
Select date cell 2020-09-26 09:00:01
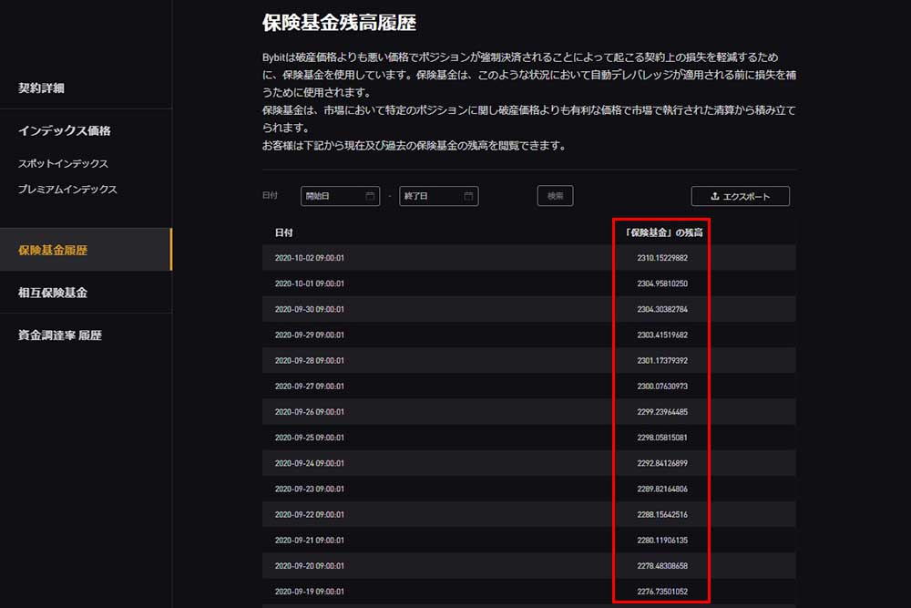pyautogui.click(x=309, y=411)
